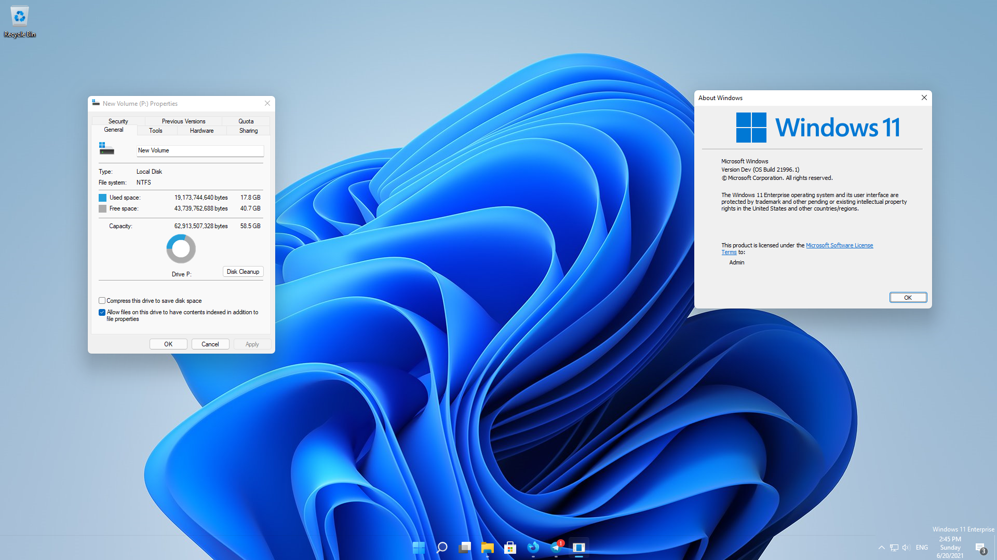Open the Recycle Bin desktop icon
Viewport: 997px width, 560px height.
point(20,22)
